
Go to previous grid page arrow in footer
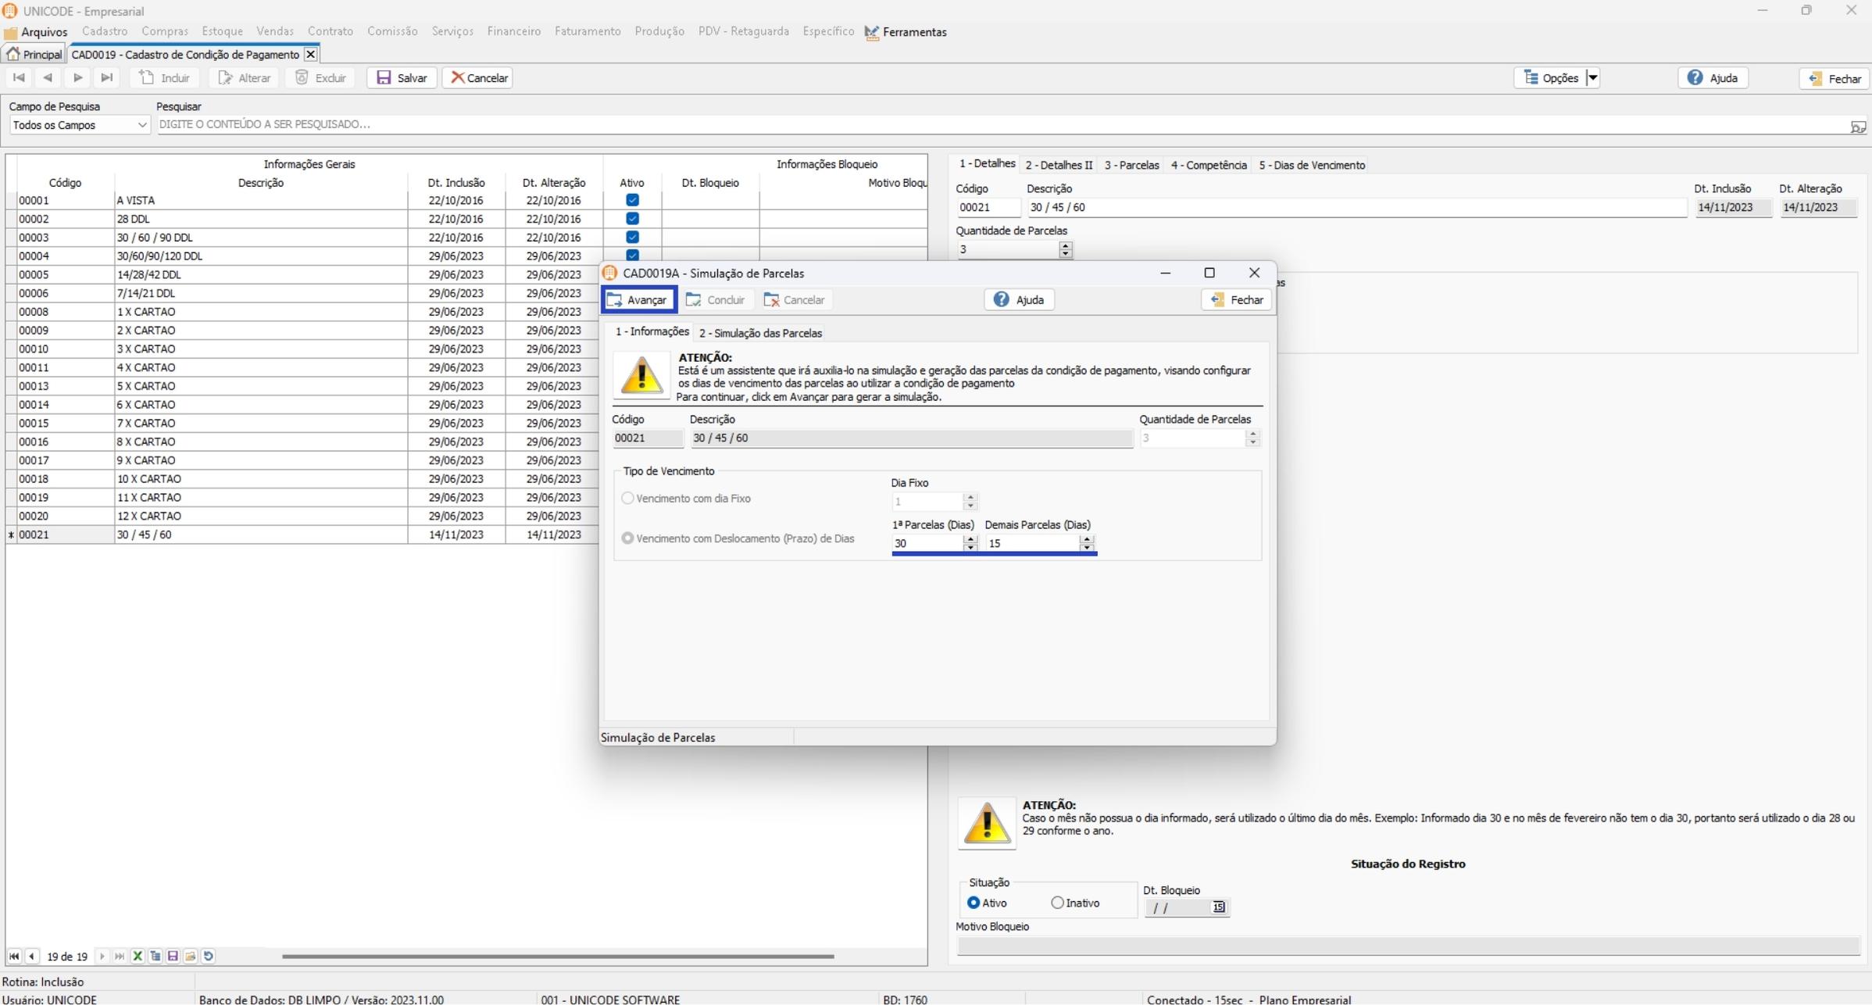click(x=32, y=956)
